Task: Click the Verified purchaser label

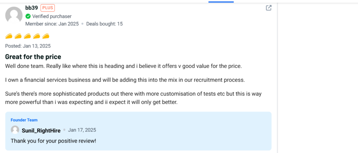Action: point(52,16)
